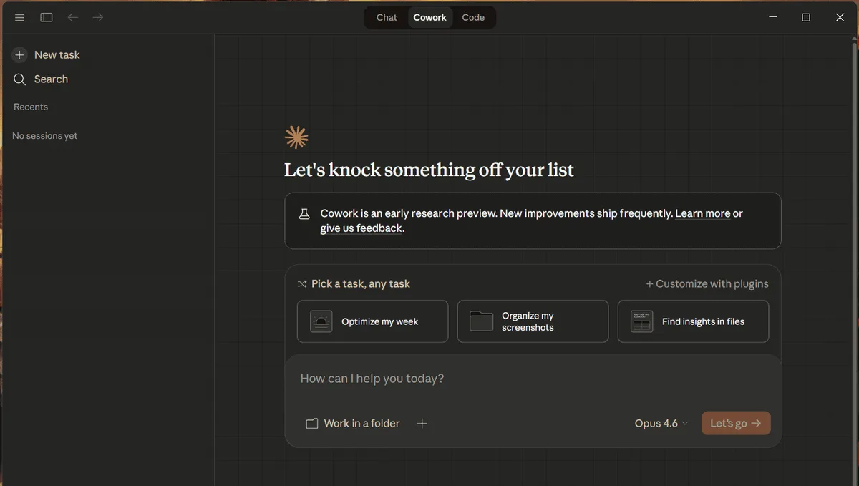Go forward with the right arrow
Viewport: 859px width, 486px height.
click(98, 17)
